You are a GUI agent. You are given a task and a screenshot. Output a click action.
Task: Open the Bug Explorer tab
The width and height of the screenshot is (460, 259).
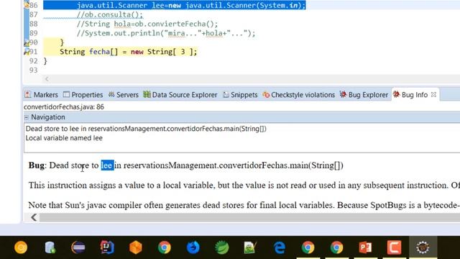(364, 95)
